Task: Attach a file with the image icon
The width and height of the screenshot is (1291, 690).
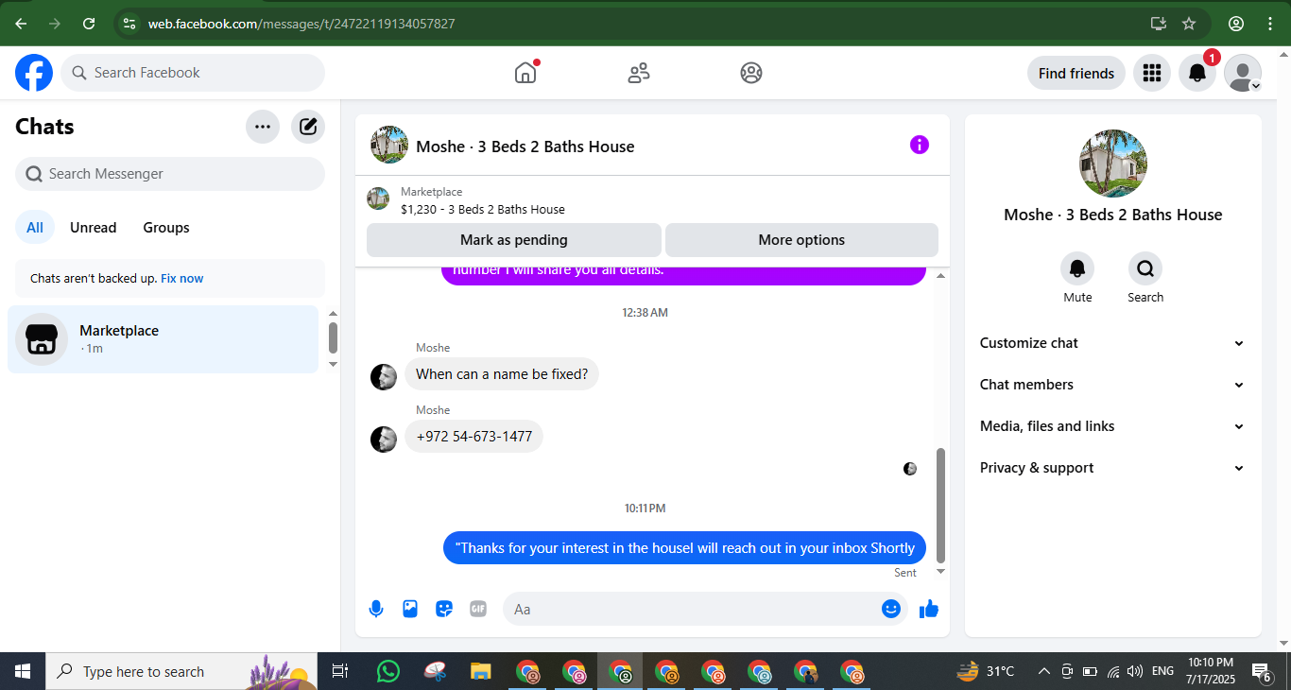Action: pos(410,609)
